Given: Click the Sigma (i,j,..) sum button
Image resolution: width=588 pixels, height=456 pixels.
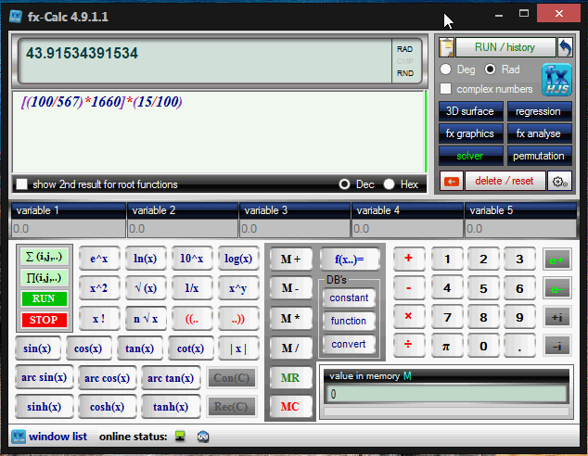Looking at the screenshot, I should tap(45, 257).
